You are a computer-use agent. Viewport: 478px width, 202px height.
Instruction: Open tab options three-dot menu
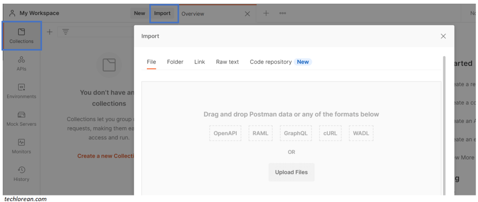point(282,13)
